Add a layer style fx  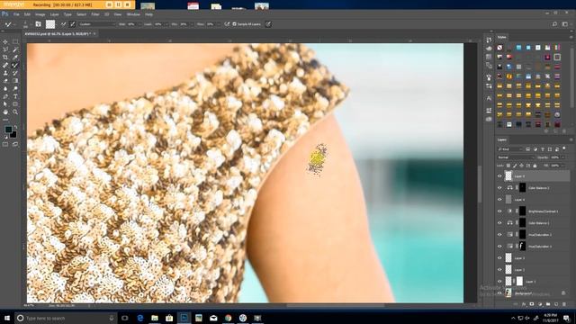524,304
